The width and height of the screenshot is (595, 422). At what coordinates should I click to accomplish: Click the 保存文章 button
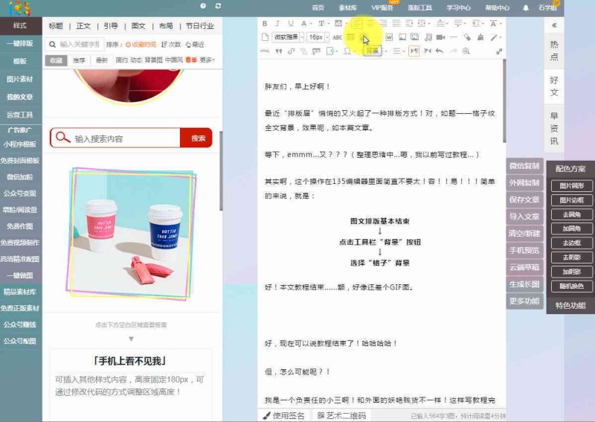pyautogui.click(x=524, y=199)
